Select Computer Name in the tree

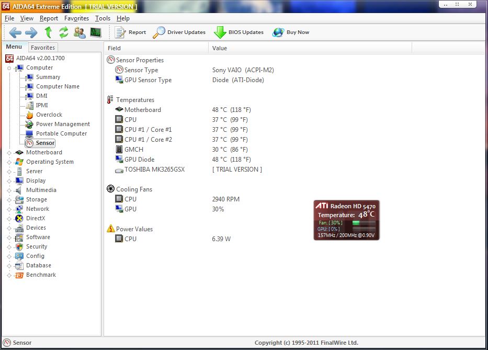click(58, 86)
